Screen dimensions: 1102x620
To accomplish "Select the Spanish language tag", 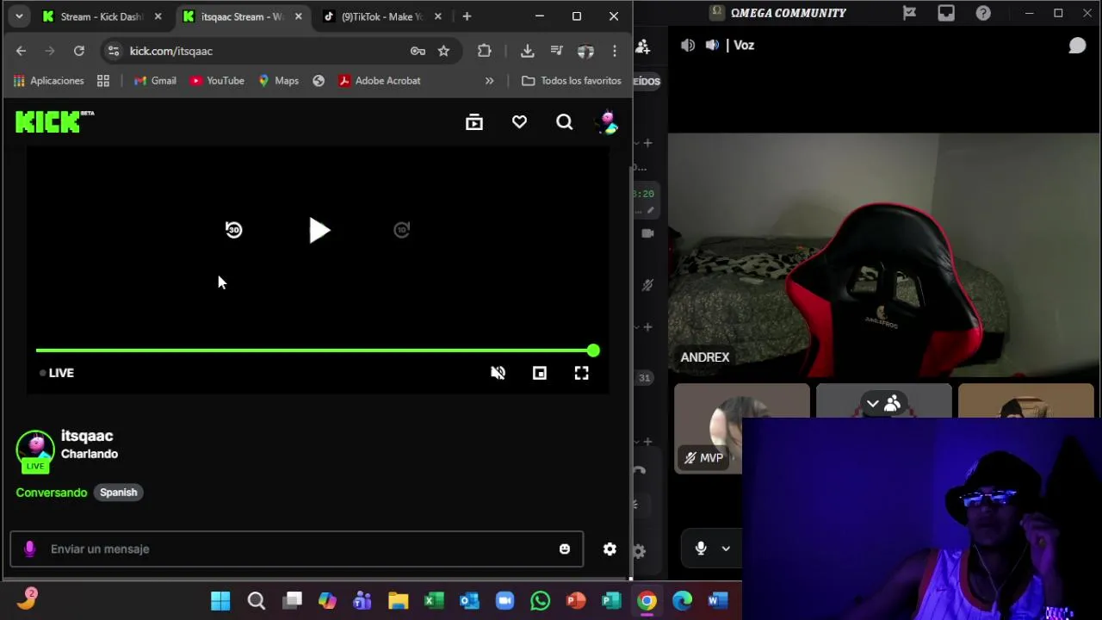I will pos(119,493).
